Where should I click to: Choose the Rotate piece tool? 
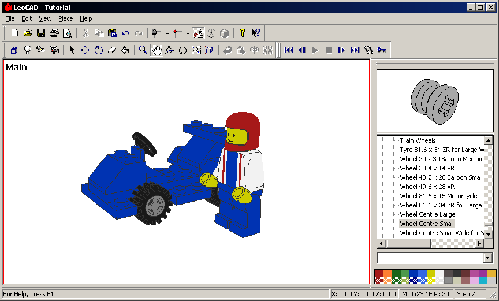point(99,50)
